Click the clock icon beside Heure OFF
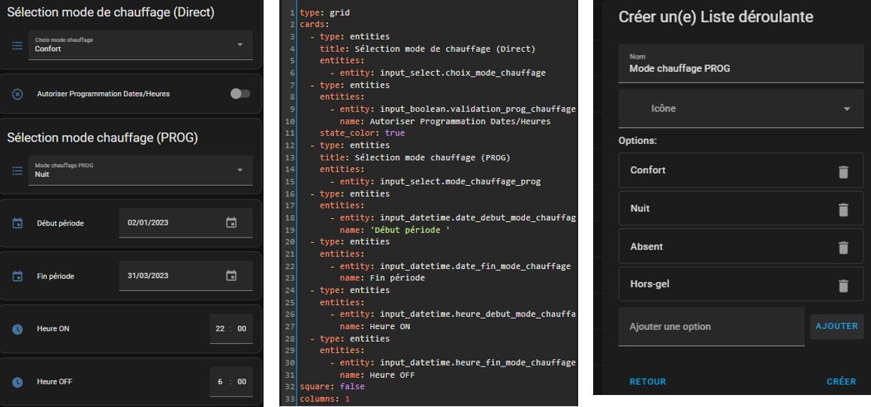871x407 pixels. point(18,382)
